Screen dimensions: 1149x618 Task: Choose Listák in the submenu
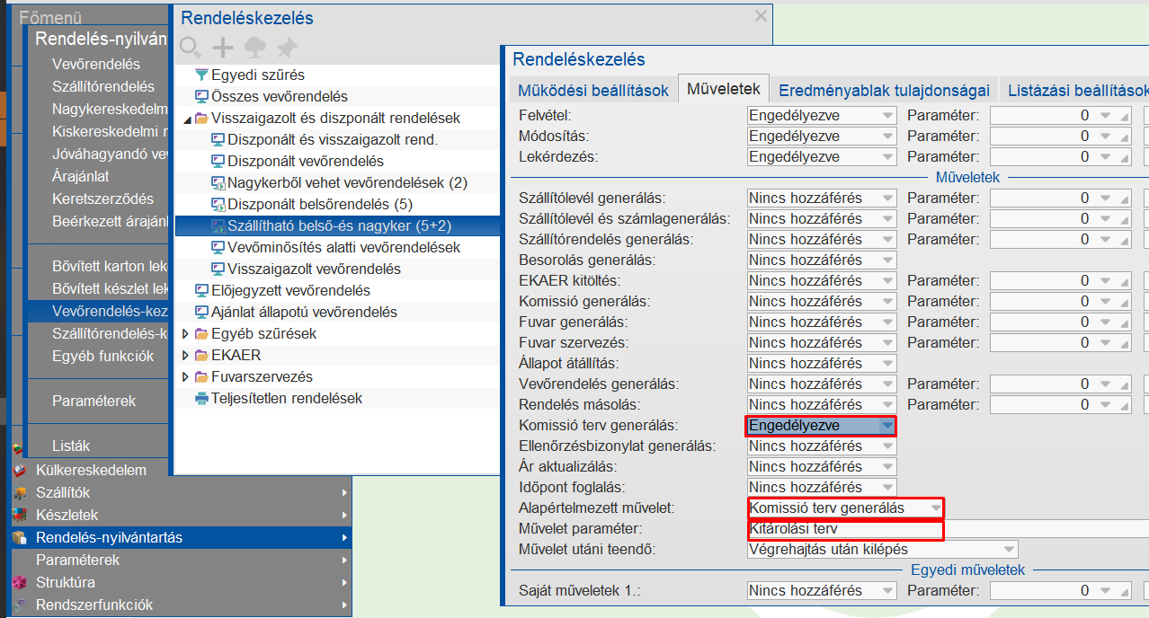99,446
